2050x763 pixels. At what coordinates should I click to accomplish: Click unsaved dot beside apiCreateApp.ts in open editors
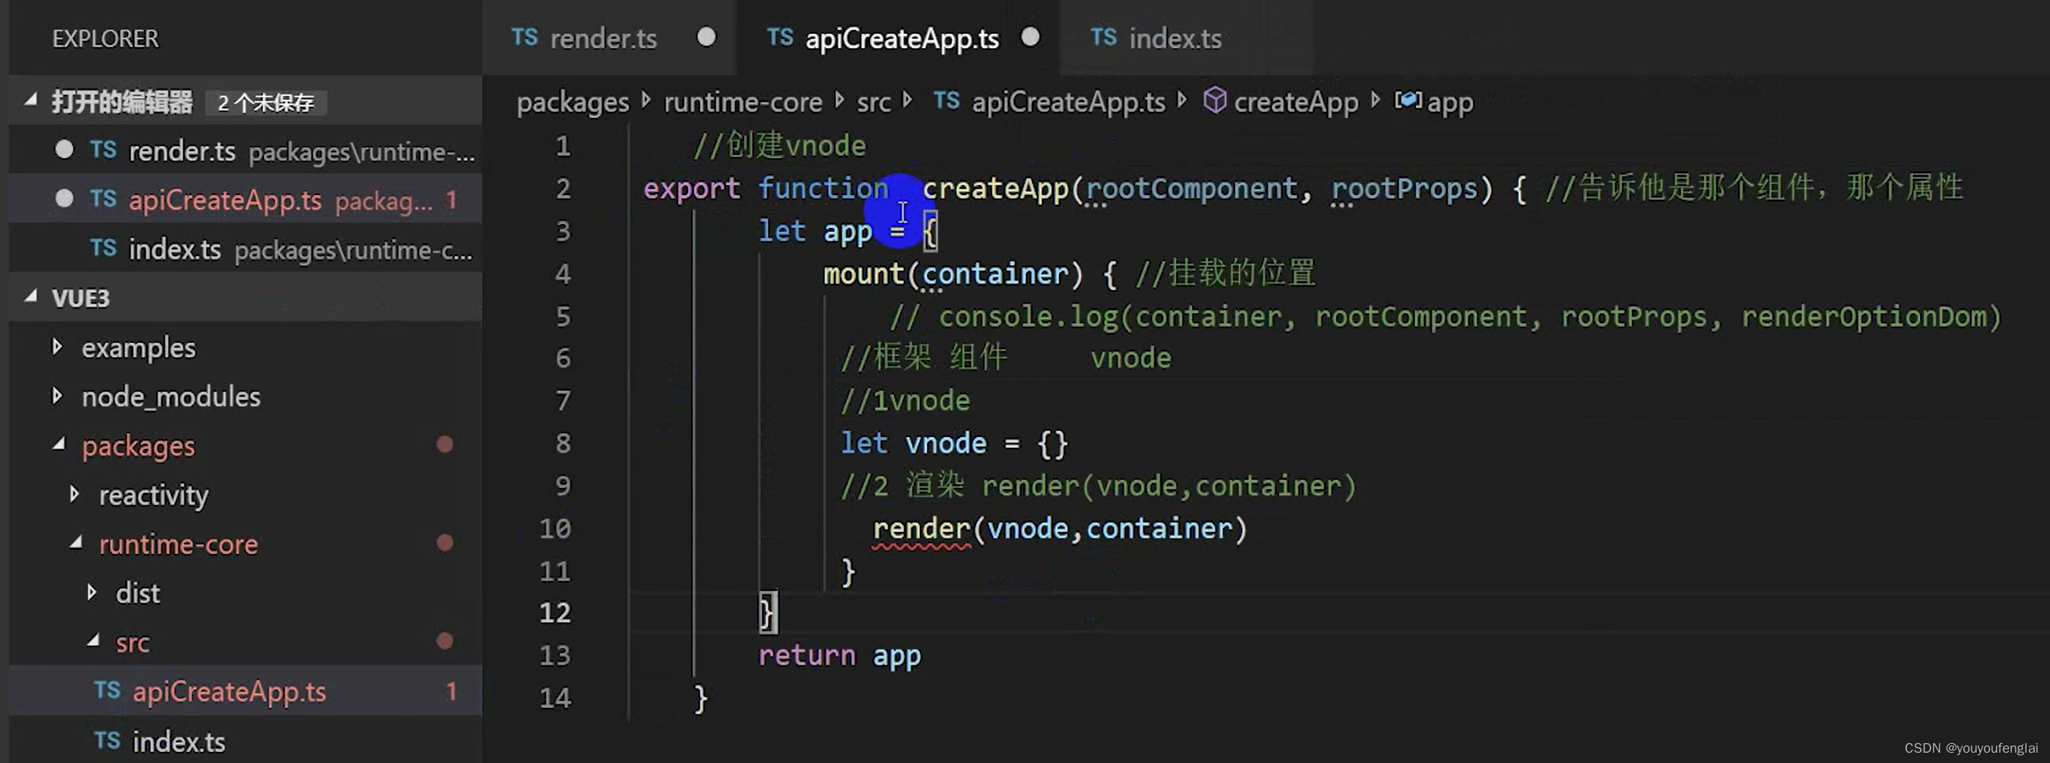point(64,198)
